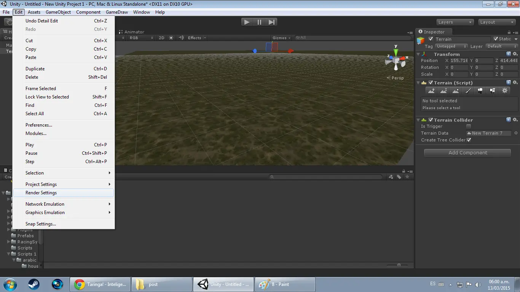The height and width of the screenshot is (292, 520).
Task: Open Steam from the taskbar
Action: click(x=33, y=284)
